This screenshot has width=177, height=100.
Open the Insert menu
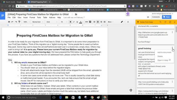(25, 17)
